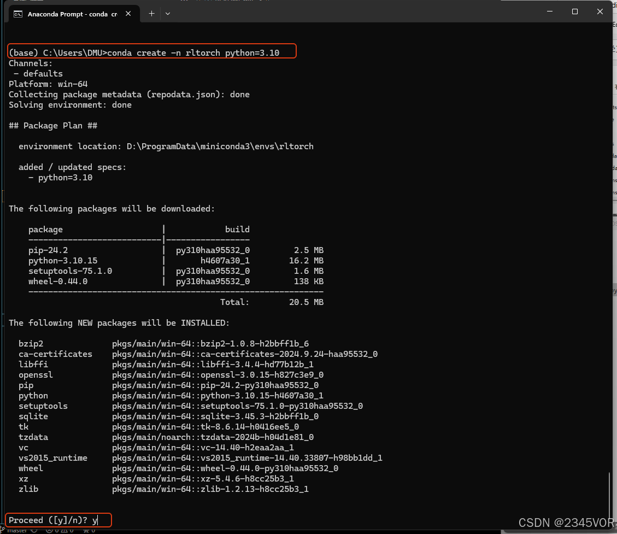Click the 'python-3.10.15' download row

(176, 261)
